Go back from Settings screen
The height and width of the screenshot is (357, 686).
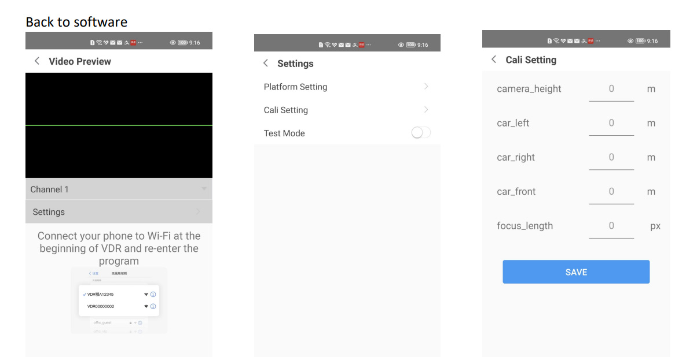tap(266, 64)
